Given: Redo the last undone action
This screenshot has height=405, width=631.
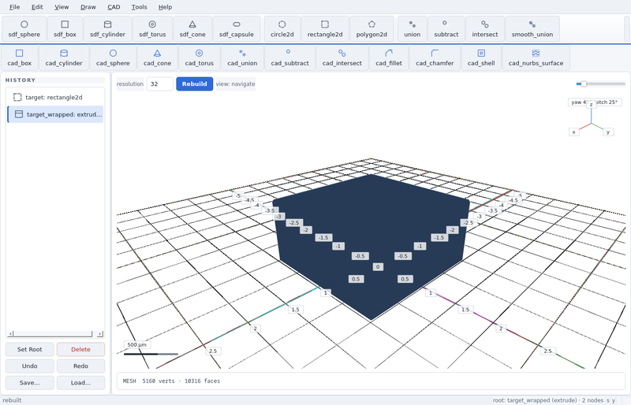Looking at the screenshot, I should 80,366.
